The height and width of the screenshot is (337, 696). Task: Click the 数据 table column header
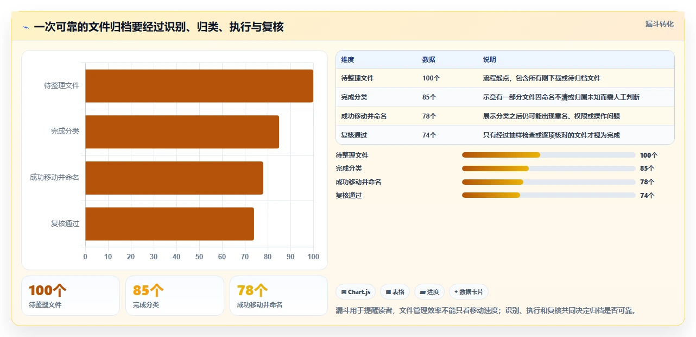429,60
